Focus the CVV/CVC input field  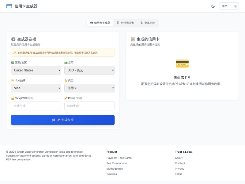[x=36, y=106]
